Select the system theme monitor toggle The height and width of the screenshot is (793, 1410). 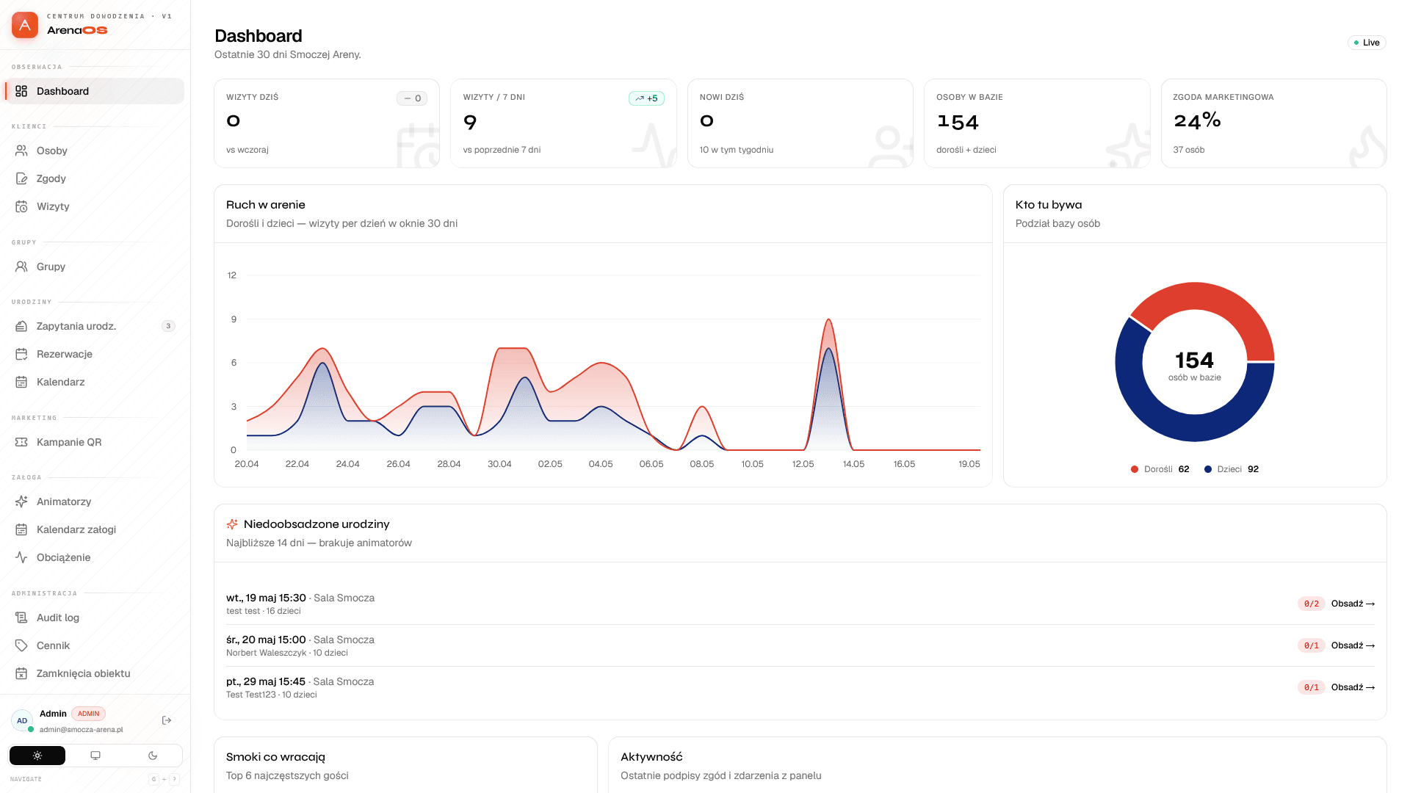click(x=95, y=756)
